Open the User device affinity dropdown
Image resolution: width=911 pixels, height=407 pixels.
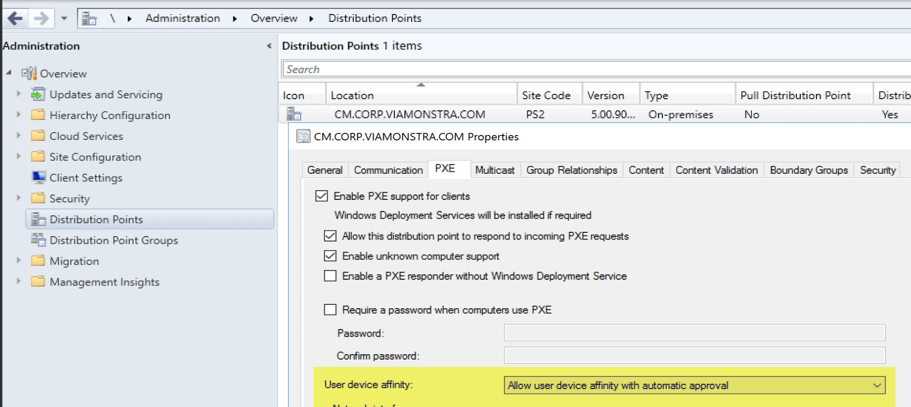[876, 386]
